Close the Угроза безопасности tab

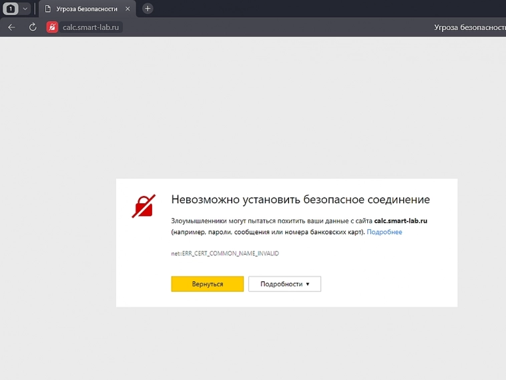coord(128,9)
